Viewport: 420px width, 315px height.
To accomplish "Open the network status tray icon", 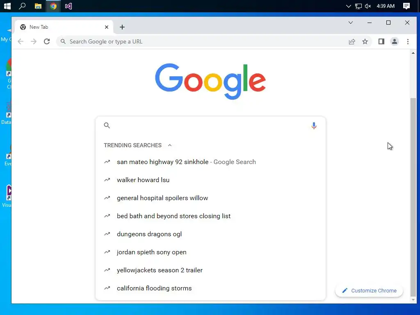I will (x=358, y=6).
